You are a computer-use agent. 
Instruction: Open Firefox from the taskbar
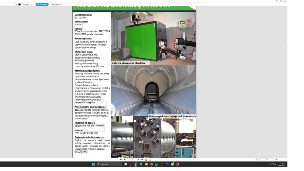[151, 164]
